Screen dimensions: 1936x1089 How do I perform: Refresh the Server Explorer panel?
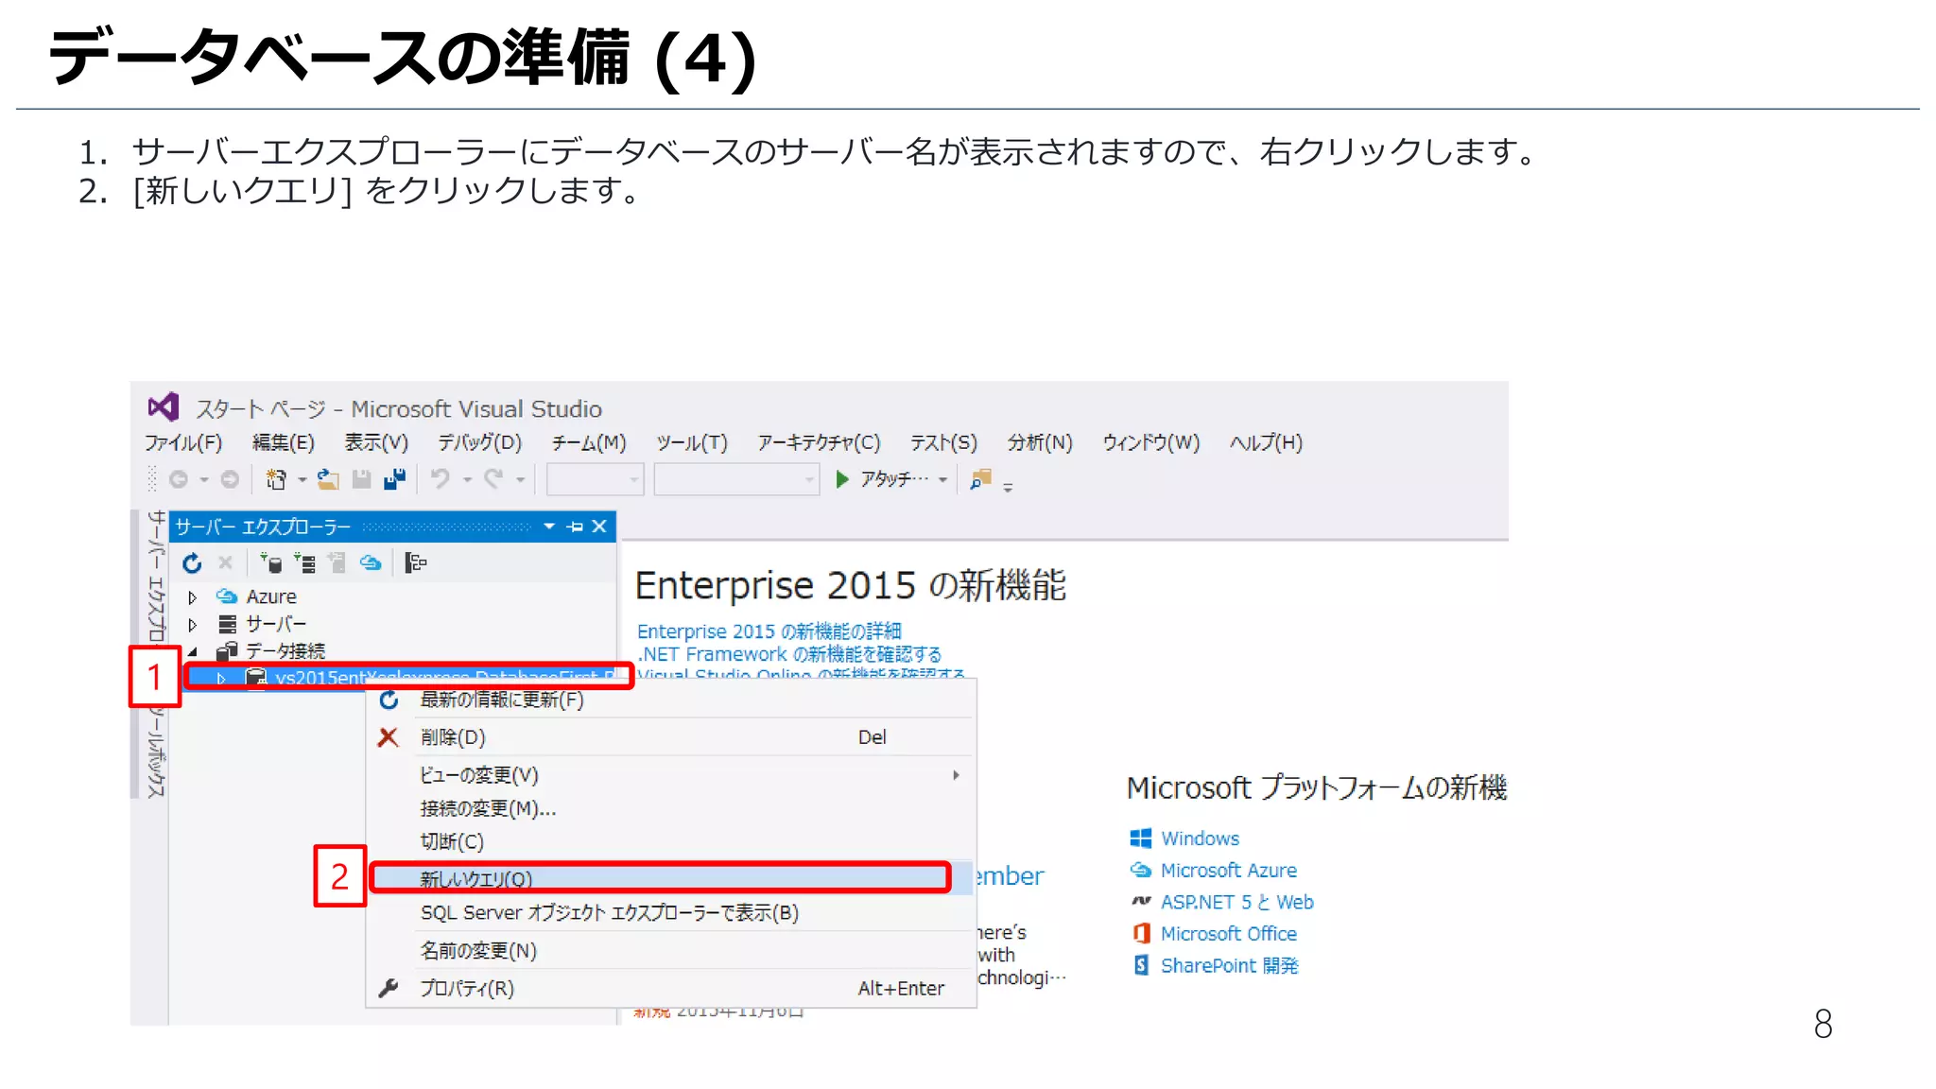tap(192, 563)
